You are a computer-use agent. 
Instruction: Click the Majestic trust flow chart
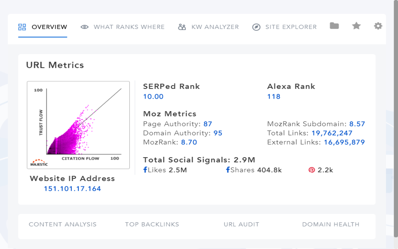coord(78,125)
